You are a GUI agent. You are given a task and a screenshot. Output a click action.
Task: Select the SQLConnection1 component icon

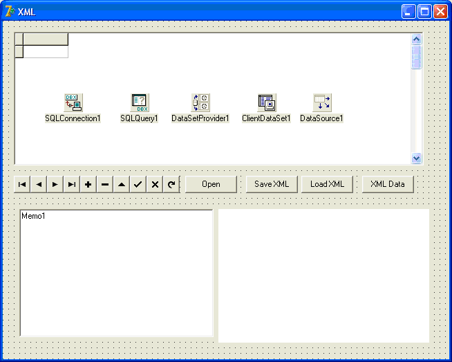point(73,102)
